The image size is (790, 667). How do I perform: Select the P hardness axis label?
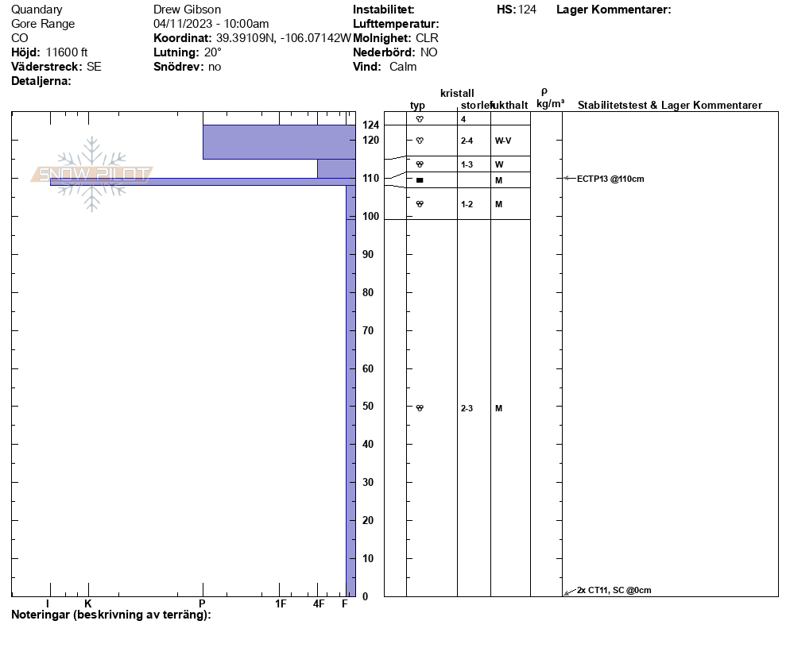tap(202, 603)
